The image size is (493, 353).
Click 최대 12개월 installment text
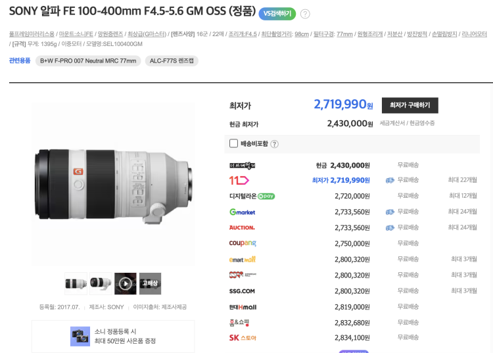463,195
